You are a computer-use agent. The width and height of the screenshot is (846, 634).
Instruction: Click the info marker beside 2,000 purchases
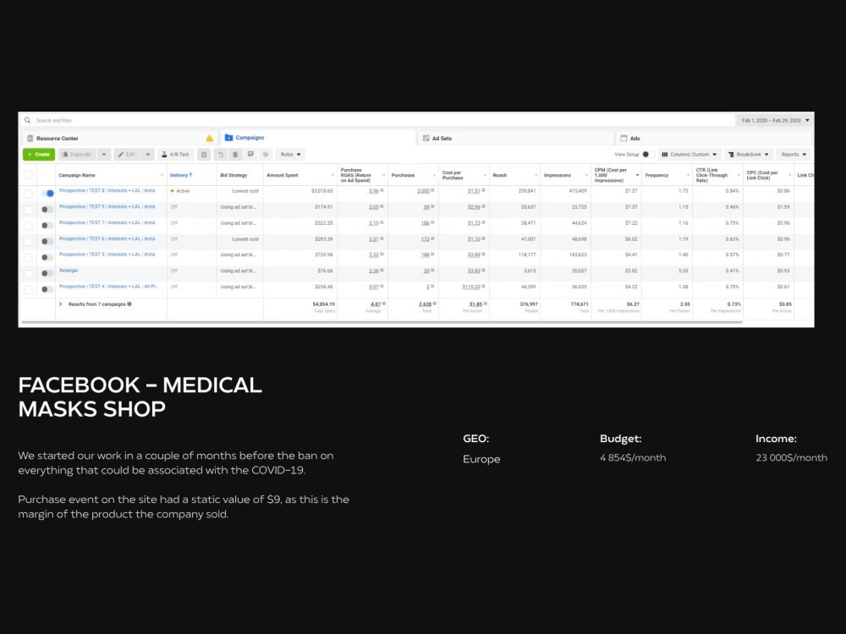[x=432, y=190]
